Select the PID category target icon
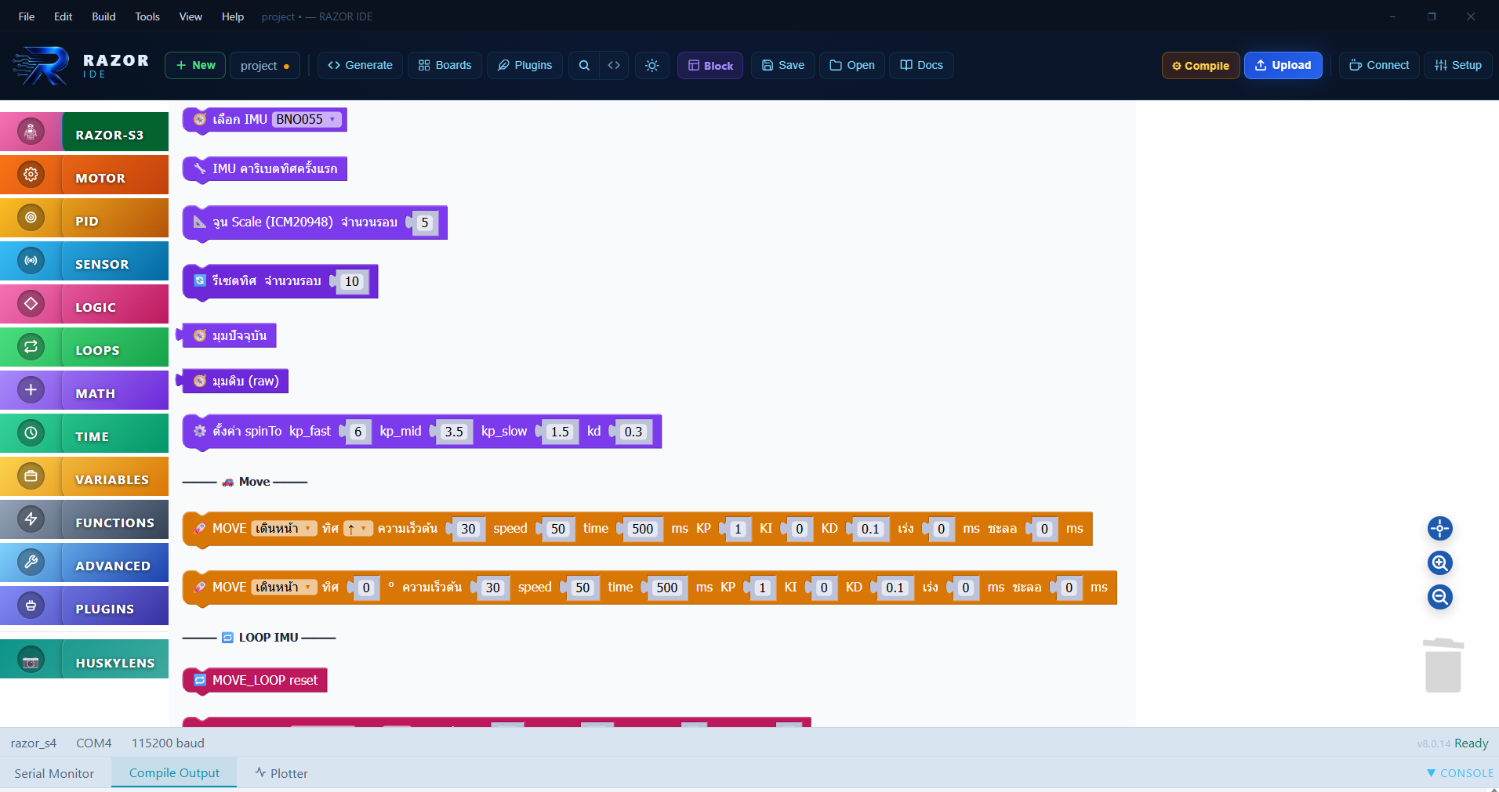 [x=31, y=218]
